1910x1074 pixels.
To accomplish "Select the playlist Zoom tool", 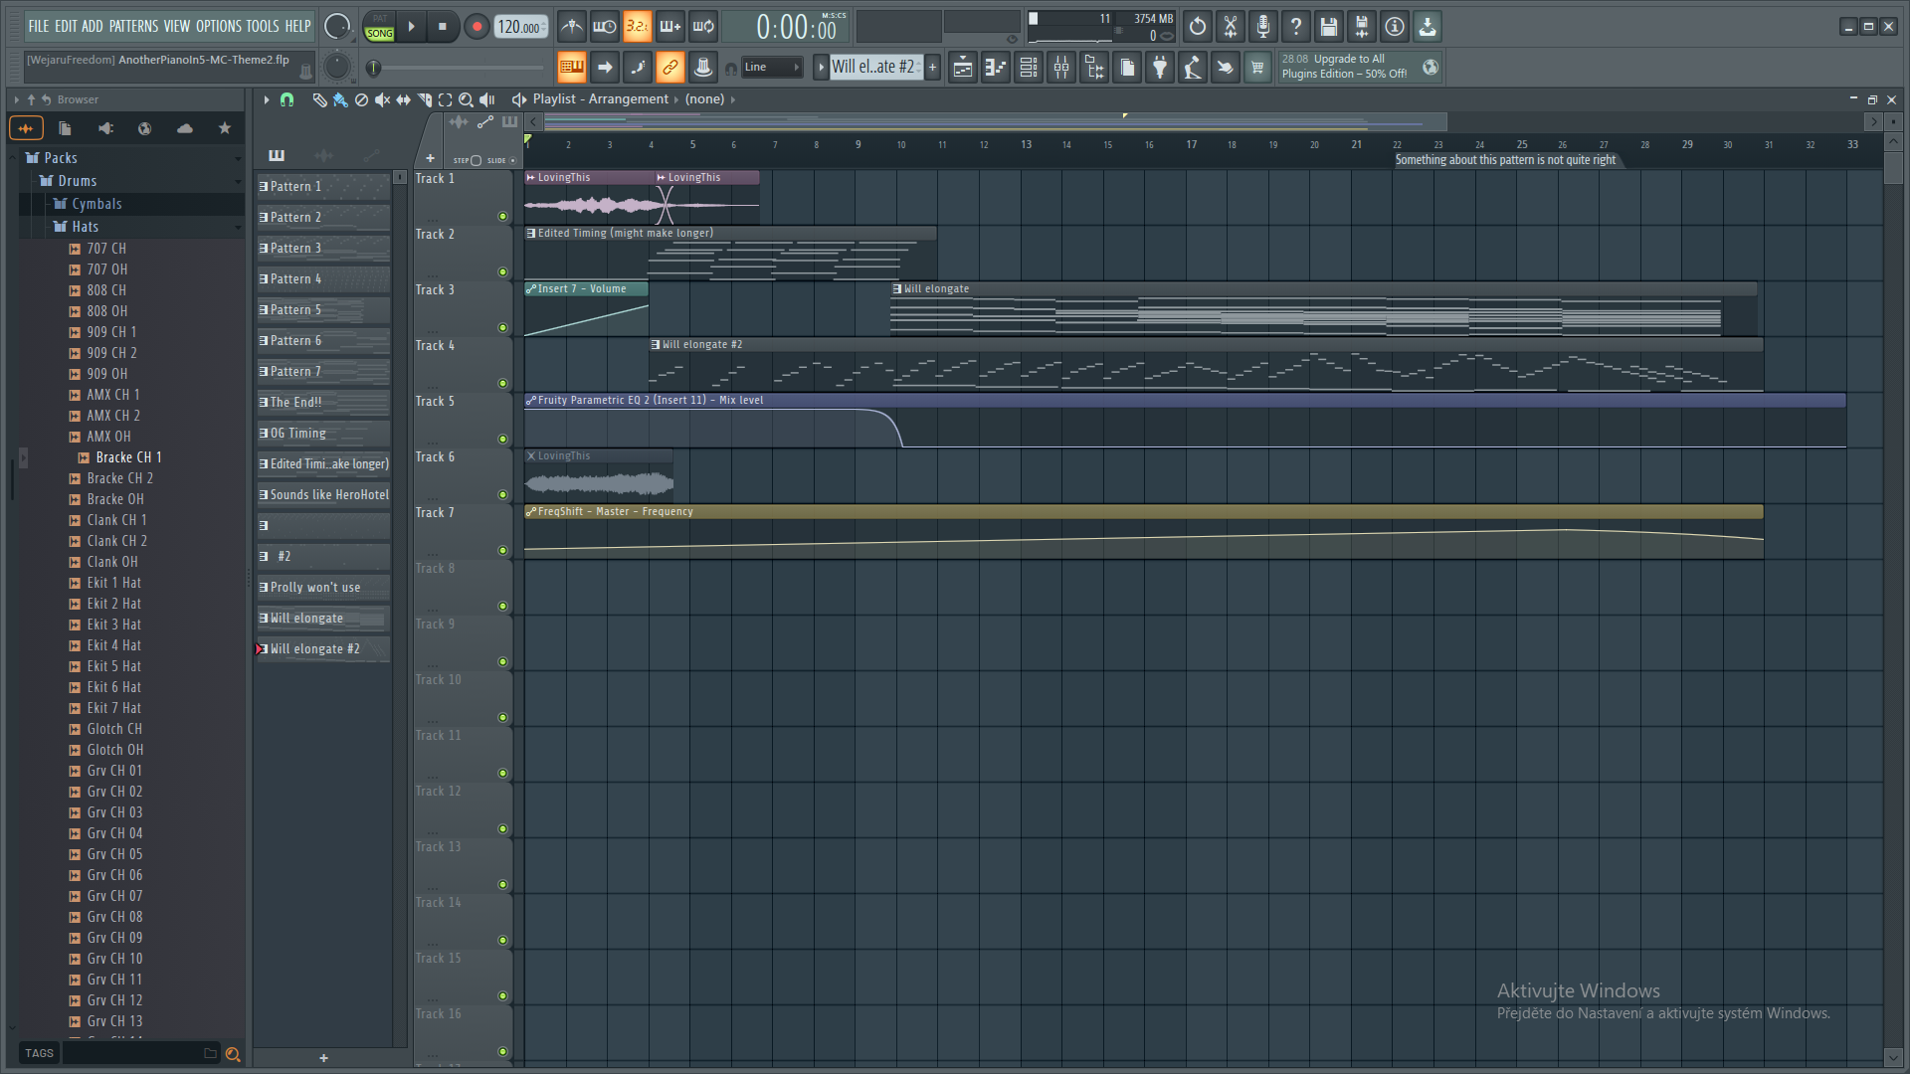I will (466, 99).
